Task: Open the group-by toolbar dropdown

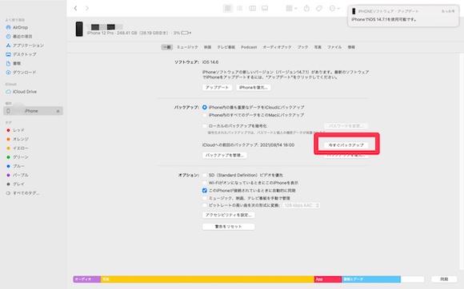Action: (x=291, y=8)
